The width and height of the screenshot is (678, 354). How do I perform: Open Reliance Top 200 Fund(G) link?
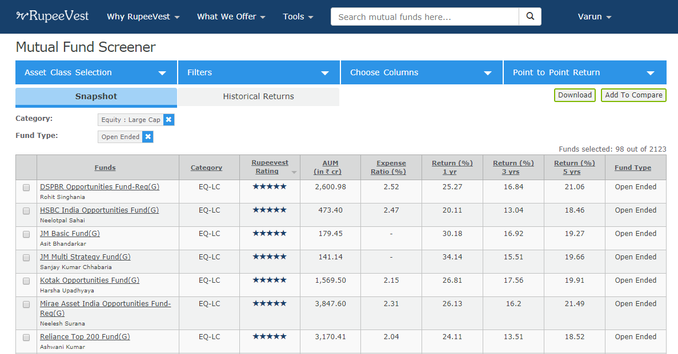85,336
